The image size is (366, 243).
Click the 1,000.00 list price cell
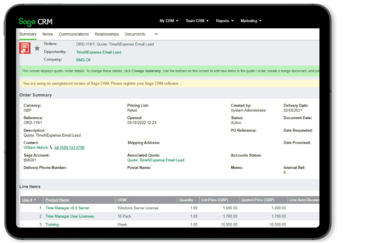click(x=230, y=208)
